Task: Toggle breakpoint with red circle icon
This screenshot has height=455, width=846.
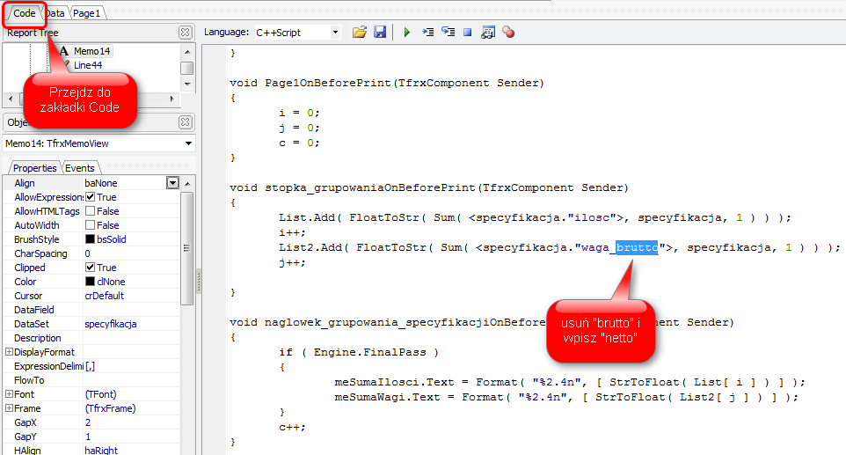Action: [508, 33]
